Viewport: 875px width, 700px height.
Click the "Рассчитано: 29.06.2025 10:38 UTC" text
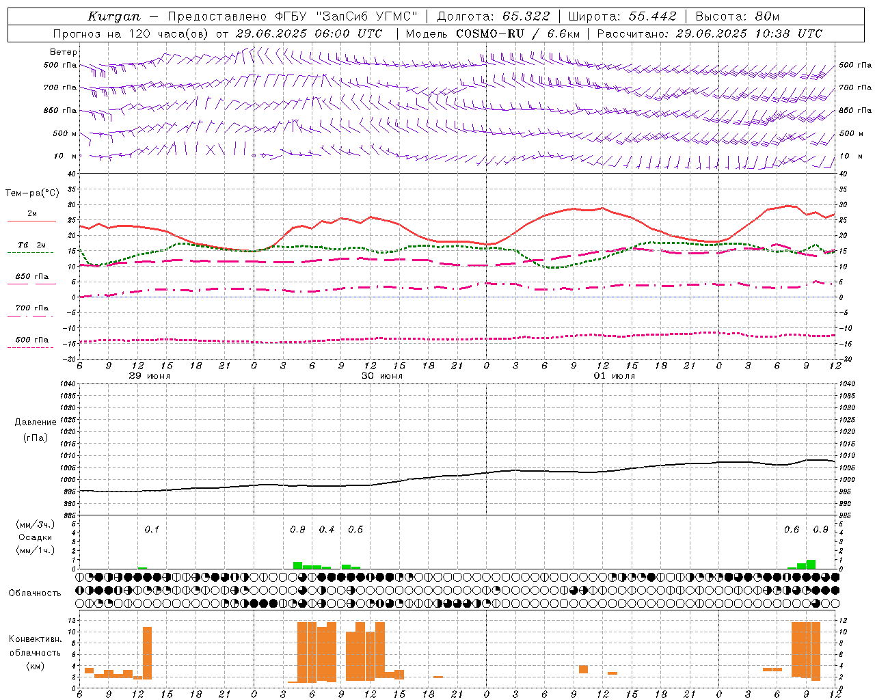(x=710, y=33)
